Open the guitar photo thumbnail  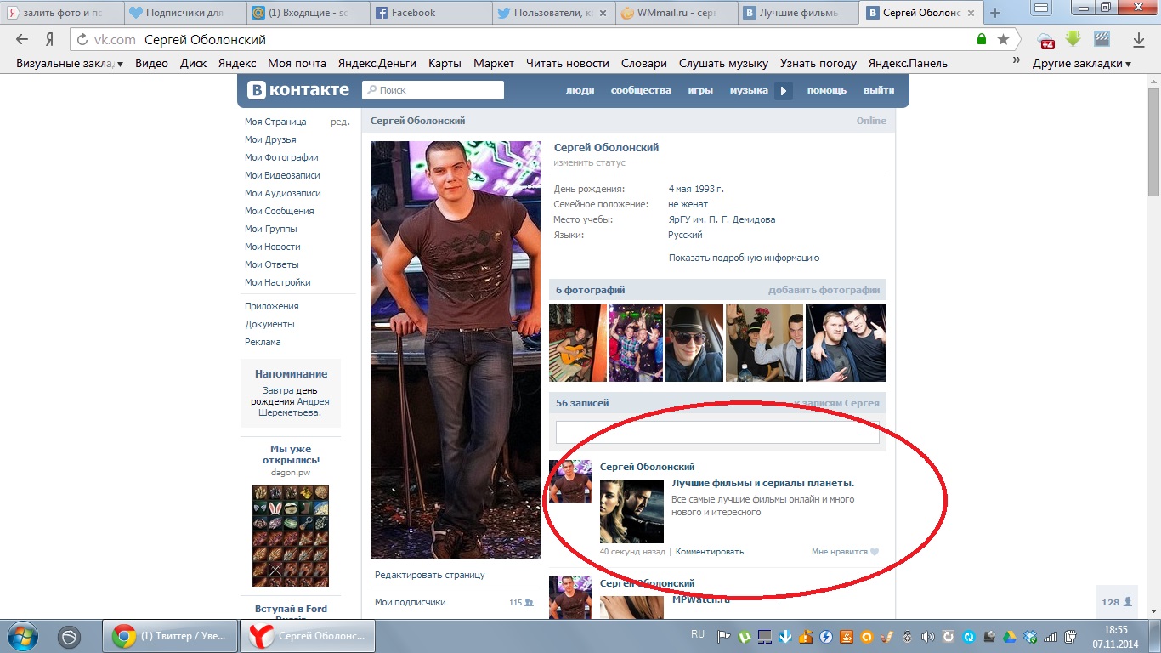[x=577, y=344]
